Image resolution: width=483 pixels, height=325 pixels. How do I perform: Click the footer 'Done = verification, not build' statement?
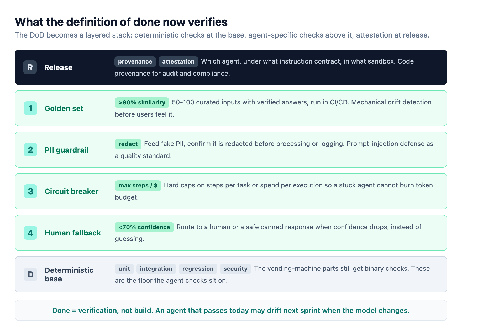pyautogui.click(x=231, y=310)
